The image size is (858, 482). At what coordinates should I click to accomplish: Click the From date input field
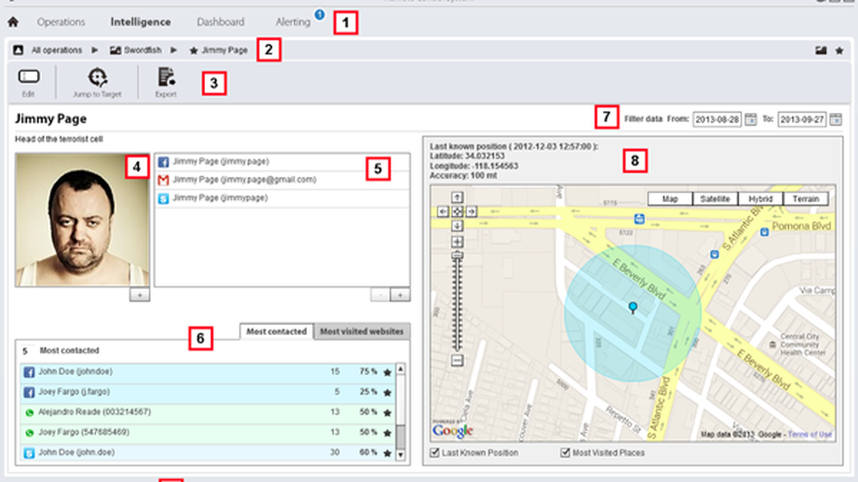(717, 119)
